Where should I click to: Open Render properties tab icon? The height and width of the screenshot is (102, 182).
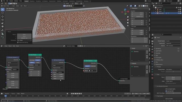[152, 41]
